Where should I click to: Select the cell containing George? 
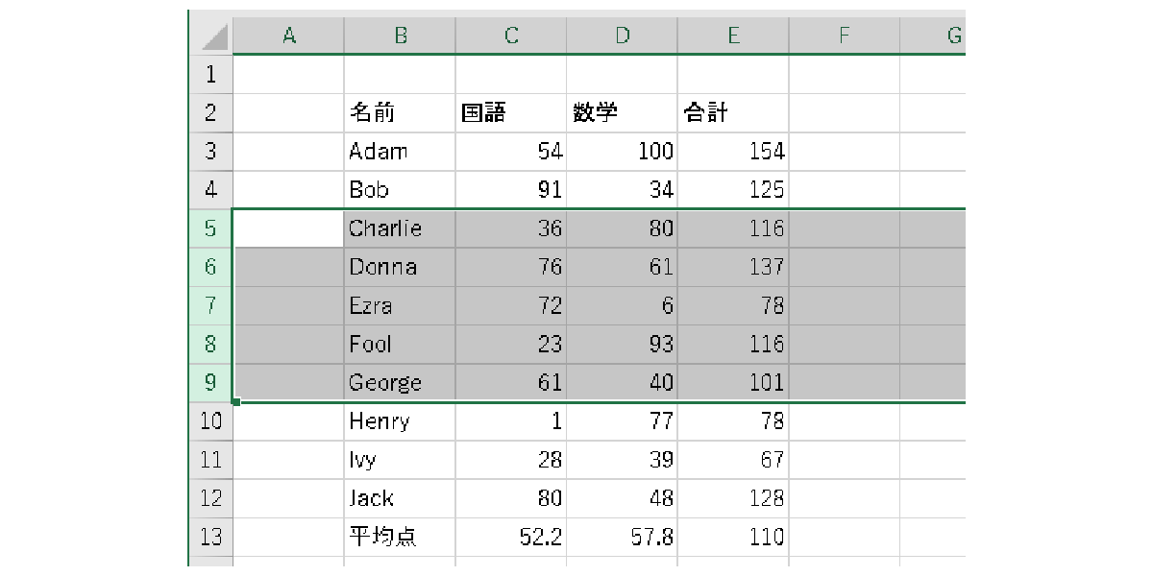click(x=400, y=383)
